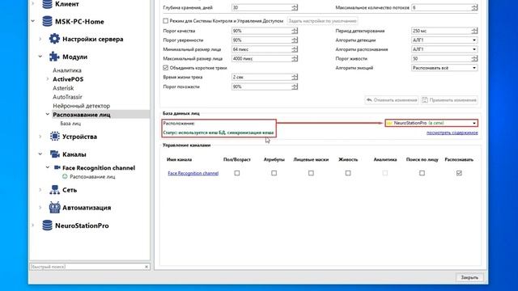Click Отменить изменения button

pos(392,100)
